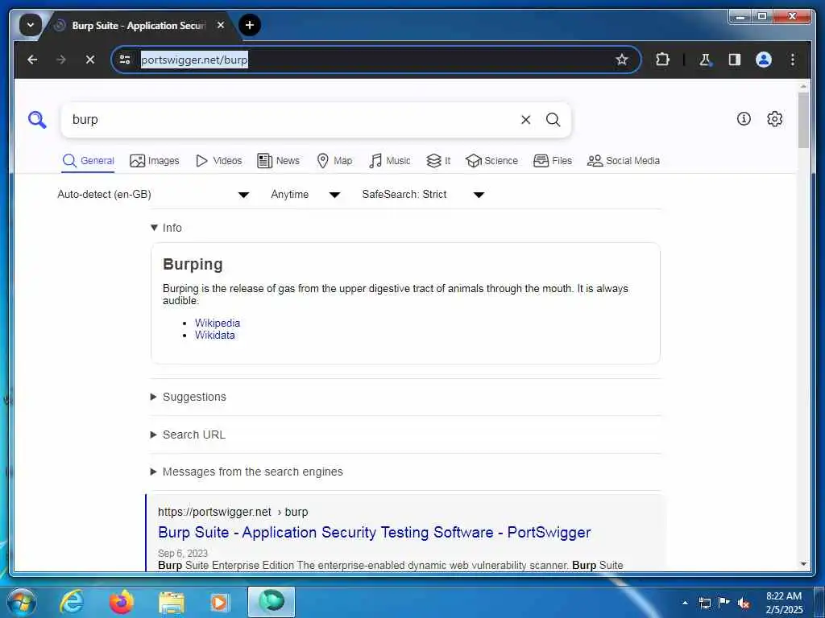Click the scrollbar down arrow
This screenshot has height=618, width=825.
(x=803, y=564)
